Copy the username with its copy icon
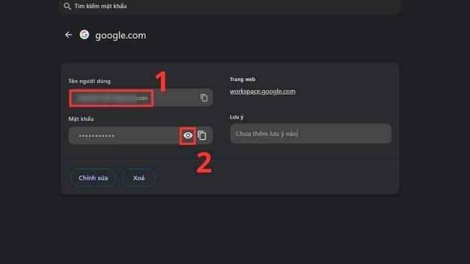 point(204,98)
